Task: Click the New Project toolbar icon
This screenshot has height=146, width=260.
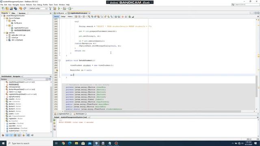Action: 7,9
